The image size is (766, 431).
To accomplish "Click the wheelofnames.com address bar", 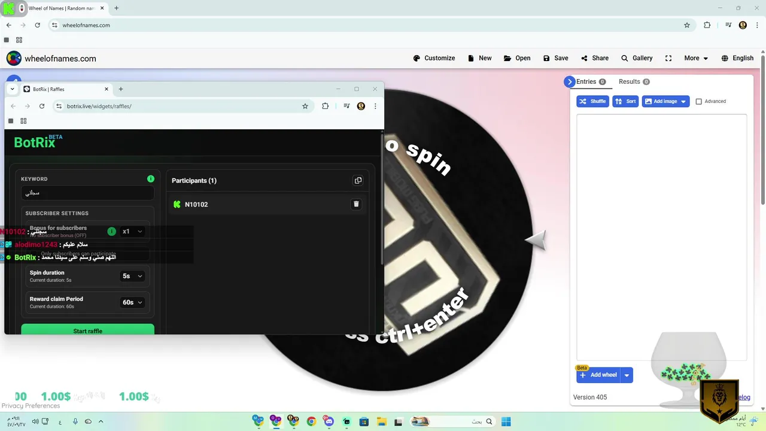I will (371, 25).
